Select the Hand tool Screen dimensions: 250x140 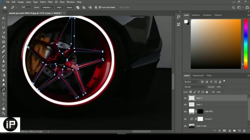[4, 108]
